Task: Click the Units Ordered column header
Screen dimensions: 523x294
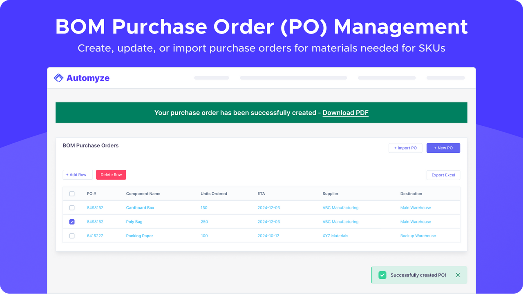Action: (x=214, y=194)
